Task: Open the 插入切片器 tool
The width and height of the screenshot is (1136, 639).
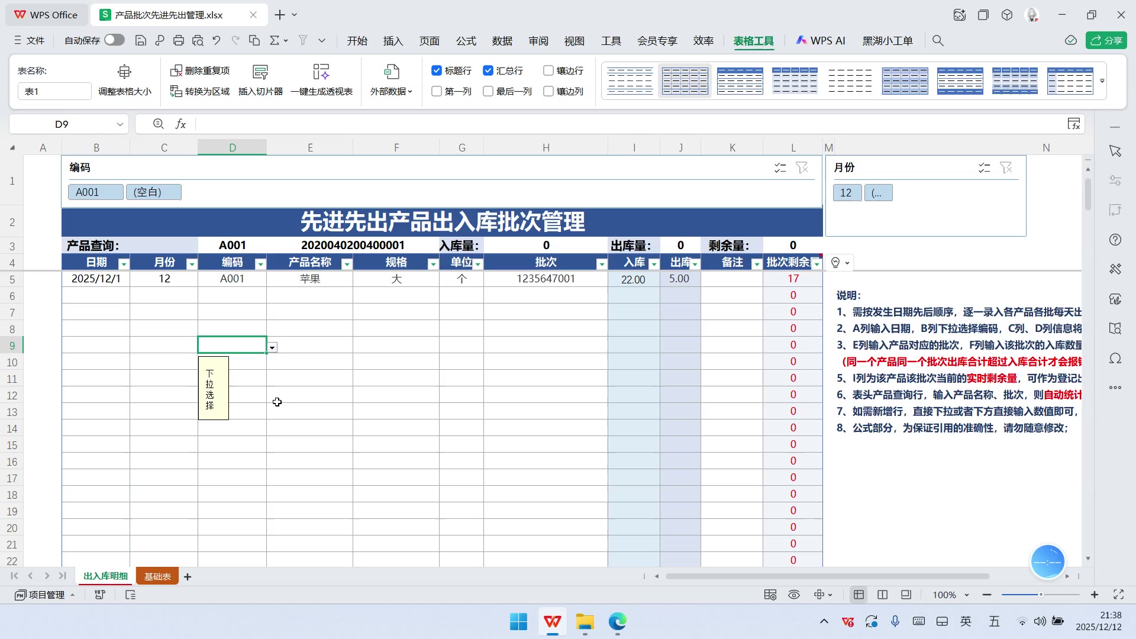Action: [260, 72]
